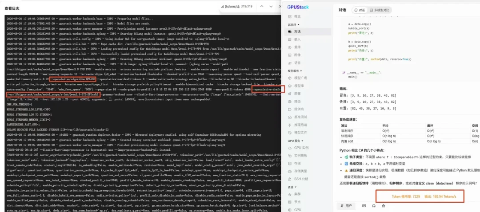480x212 pixels.
Task: Go to previous match in find bar
Action: click(x=261, y=6)
